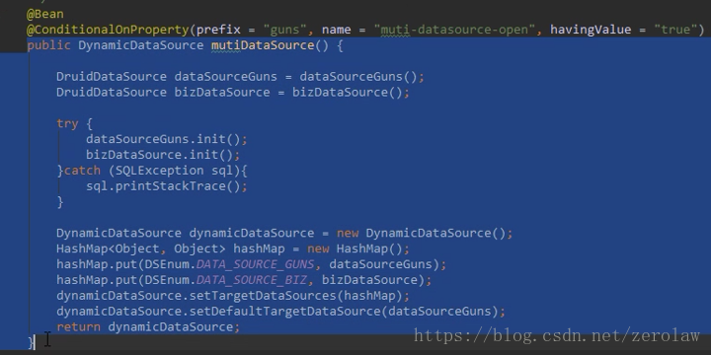This screenshot has width=711, height=355.
Task: Click the return keyword
Action: pyautogui.click(x=78, y=327)
